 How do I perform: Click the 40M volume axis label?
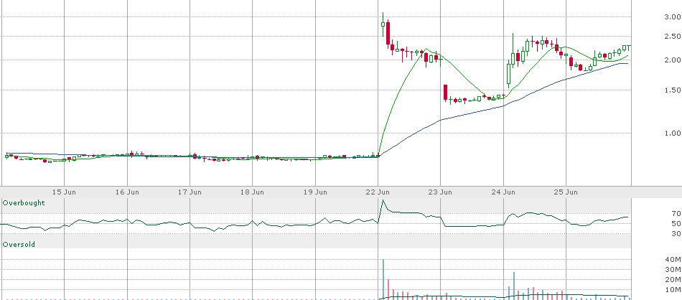click(674, 260)
